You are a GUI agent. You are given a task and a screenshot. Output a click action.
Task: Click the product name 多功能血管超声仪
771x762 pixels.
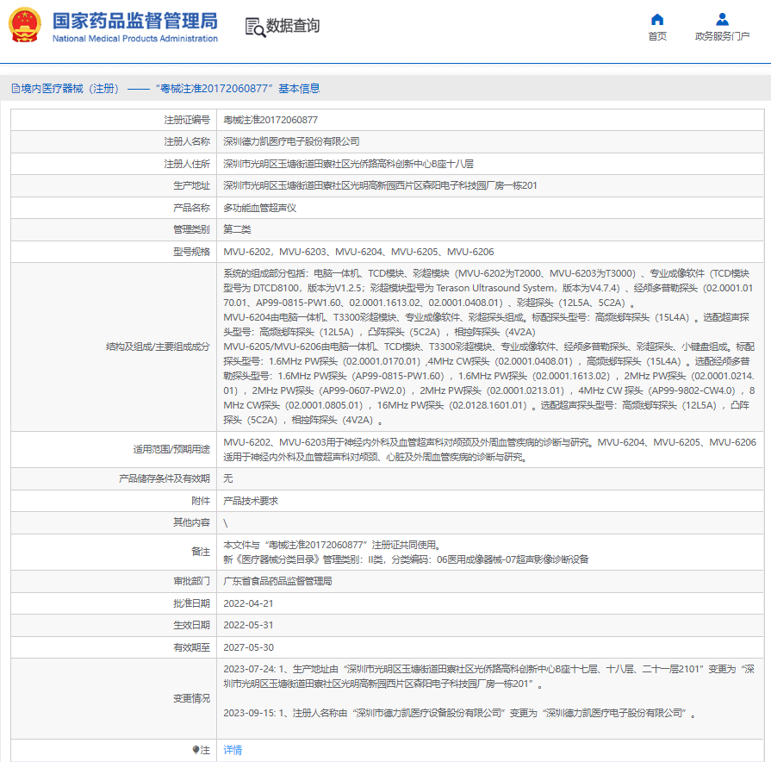259,208
